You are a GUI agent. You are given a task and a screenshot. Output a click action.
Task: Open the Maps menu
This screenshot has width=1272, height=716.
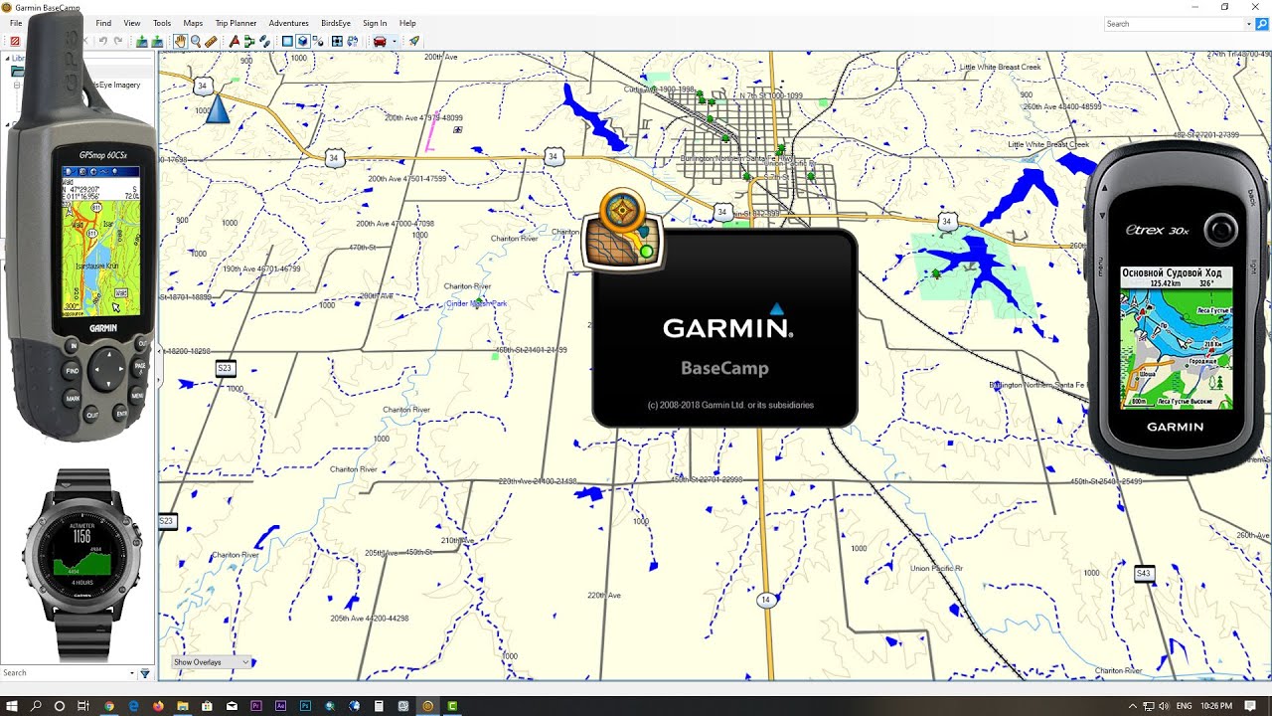click(193, 23)
